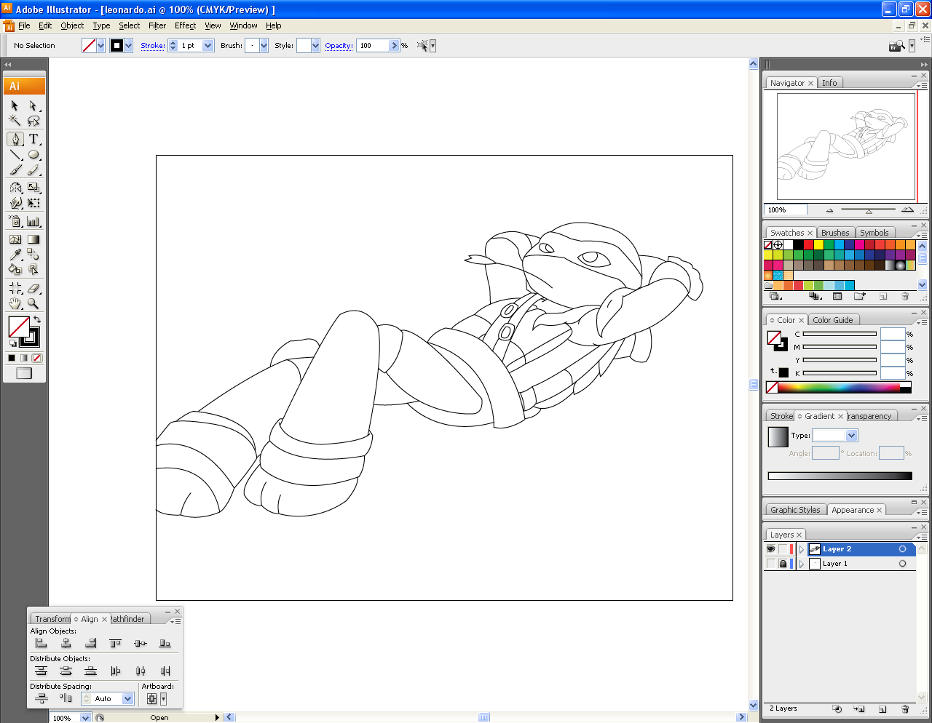Viewport: 932px width, 723px height.
Task: Select the Zoom tool
Action: 33,303
